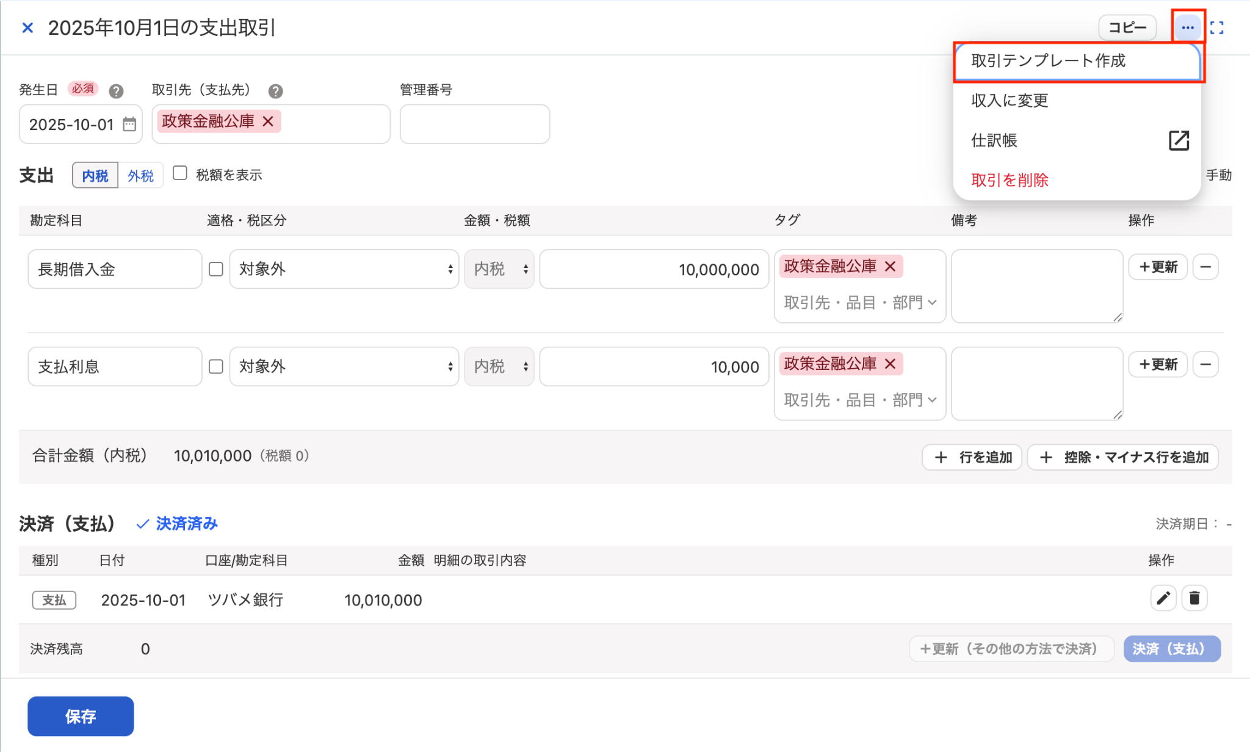Remove 政策金融公庫 tag in 支払利息 row
The image size is (1250, 752).
coord(891,364)
